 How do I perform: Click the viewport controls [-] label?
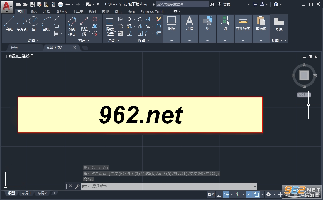point(4,56)
